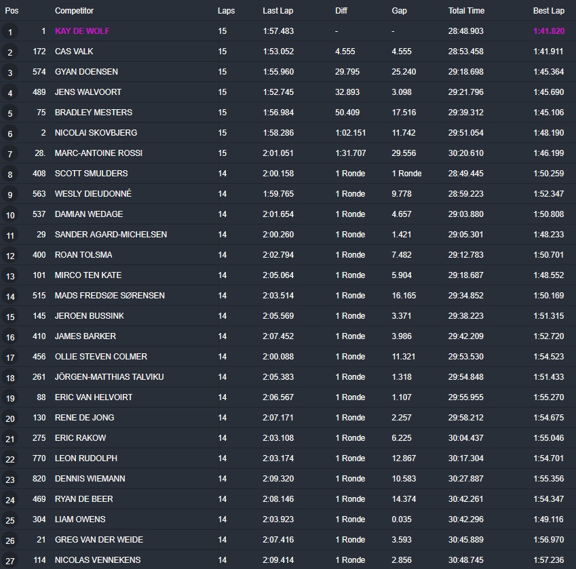Click the Gap column header
The width and height of the screenshot is (576, 569).
point(400,11)
